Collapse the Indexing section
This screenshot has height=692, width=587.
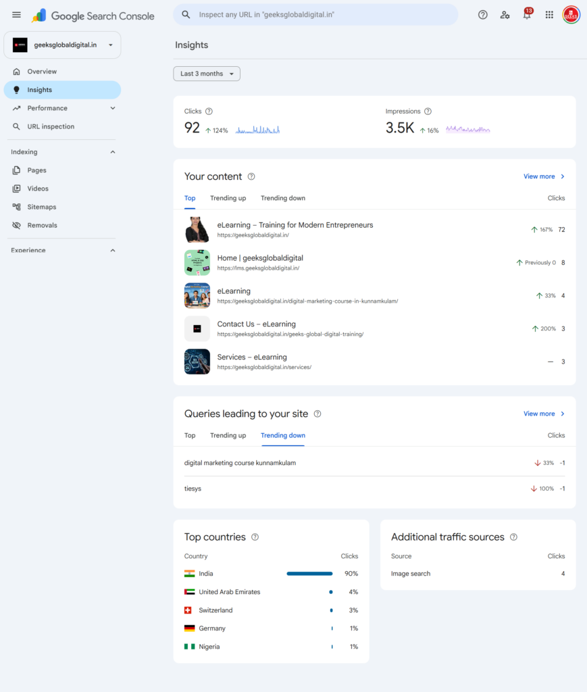pyautogui.click(x=113, y=152)
